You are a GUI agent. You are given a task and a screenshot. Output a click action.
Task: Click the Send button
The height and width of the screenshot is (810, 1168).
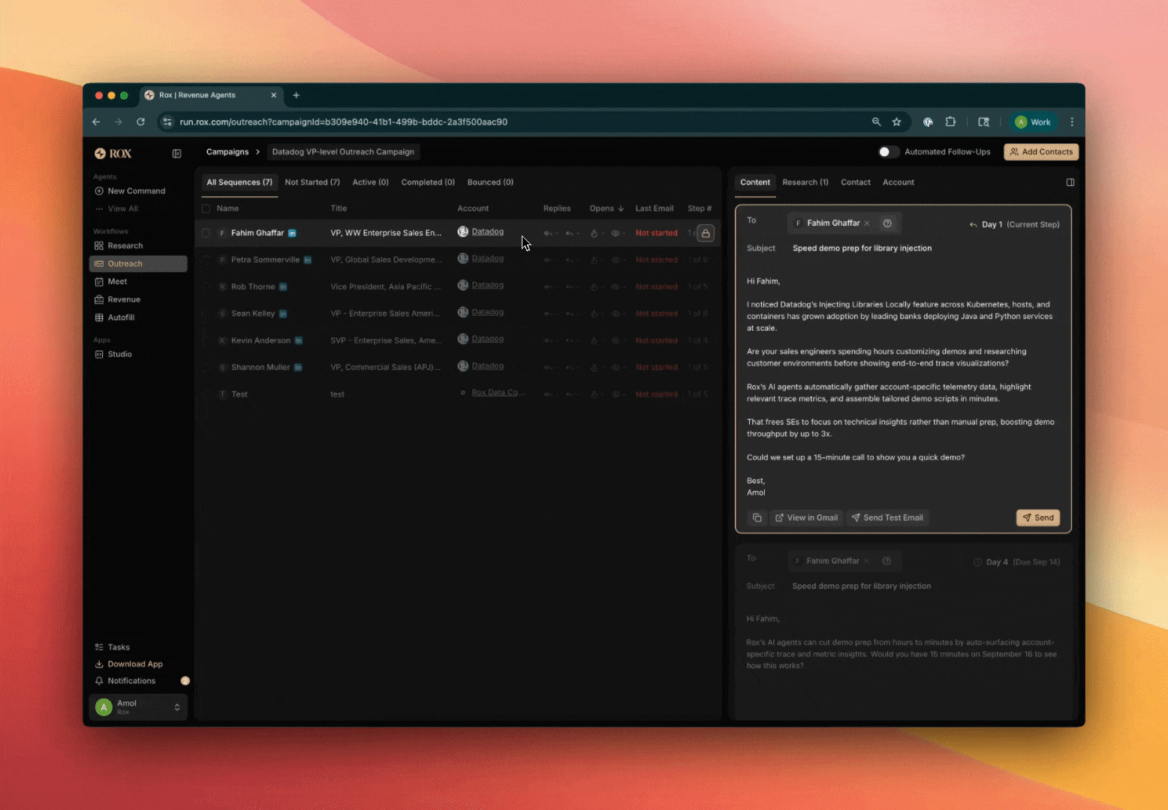(x=1037, y=518)
